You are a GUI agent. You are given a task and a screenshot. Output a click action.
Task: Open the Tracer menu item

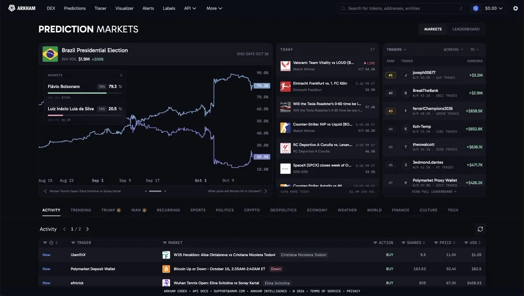pyautogui.click(x=100, y=8)
